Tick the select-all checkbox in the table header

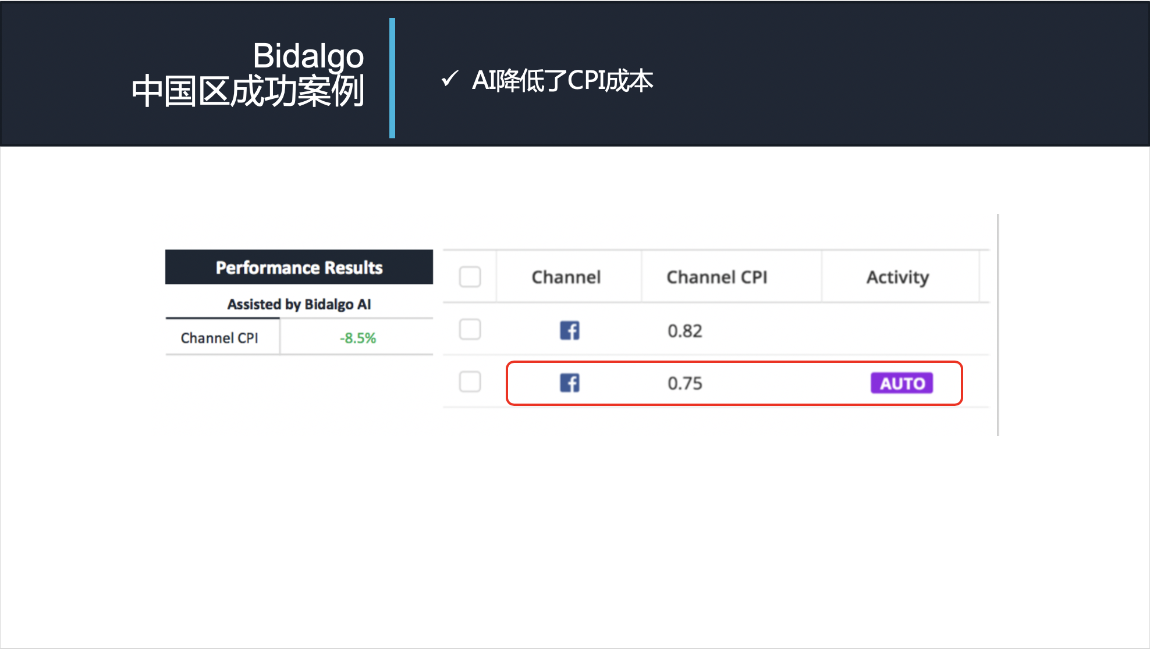pyautogui.click(x=470, y=277)
